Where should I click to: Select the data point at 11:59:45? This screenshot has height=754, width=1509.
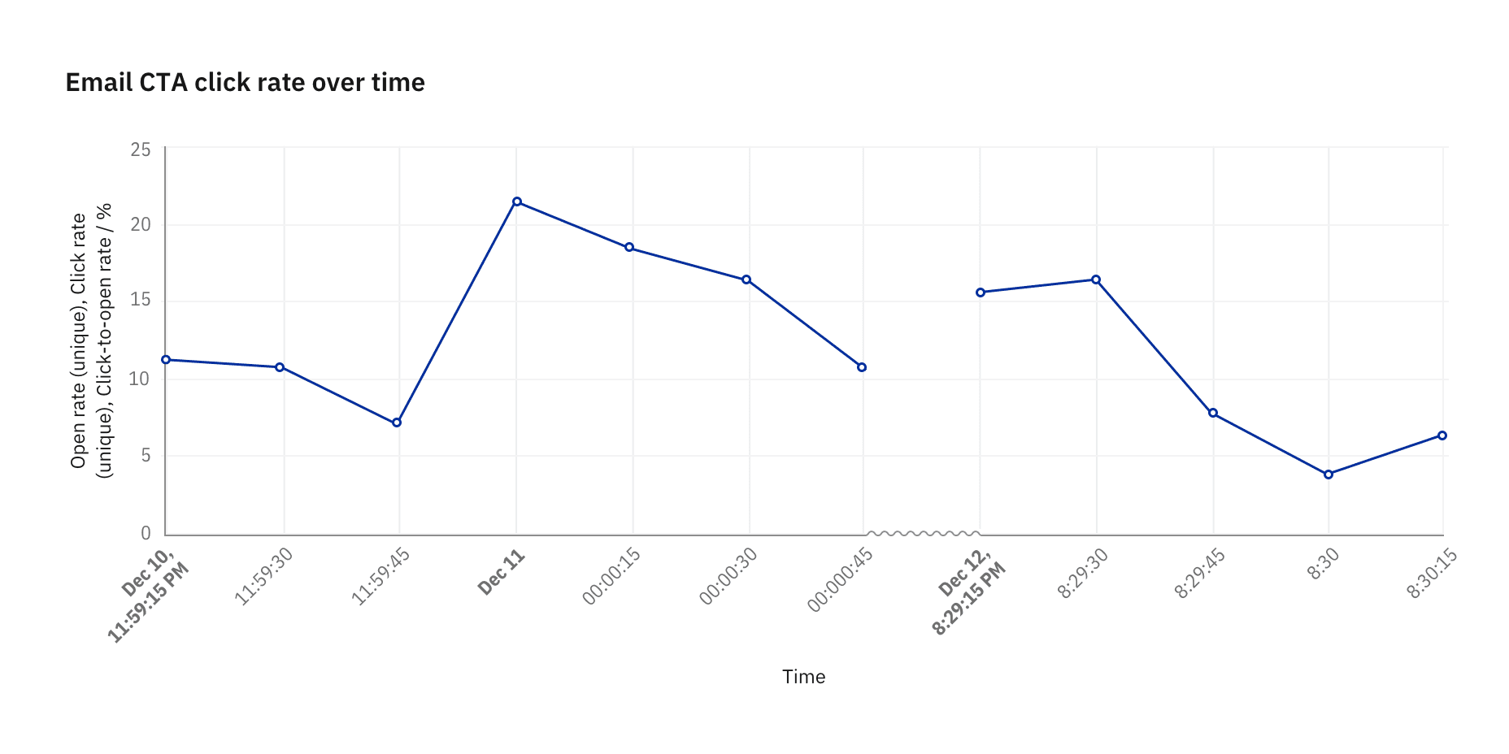pyautogui.click(x=397, y=422)
